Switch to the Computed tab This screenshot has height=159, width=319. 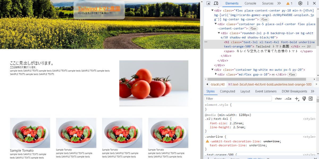[x=228, y=91]
